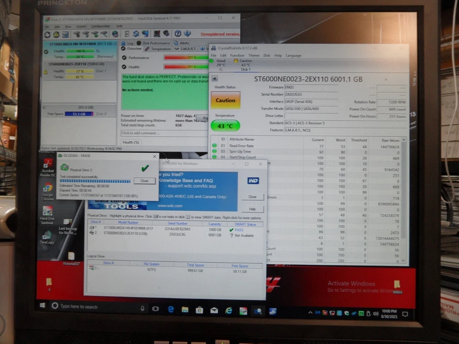This screenshot has width=459, height=344.
Task: Click the information icon on the Sentinel toolbar
Action: click(187, 32)
